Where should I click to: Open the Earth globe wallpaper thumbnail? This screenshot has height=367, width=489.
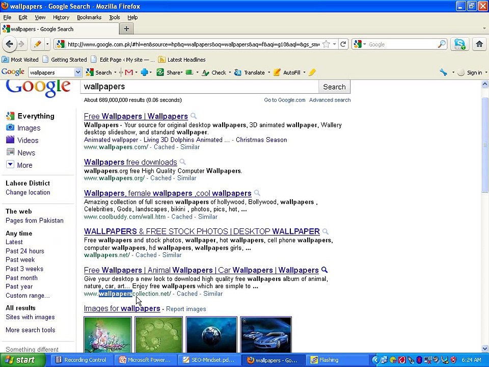click(211, 335)
